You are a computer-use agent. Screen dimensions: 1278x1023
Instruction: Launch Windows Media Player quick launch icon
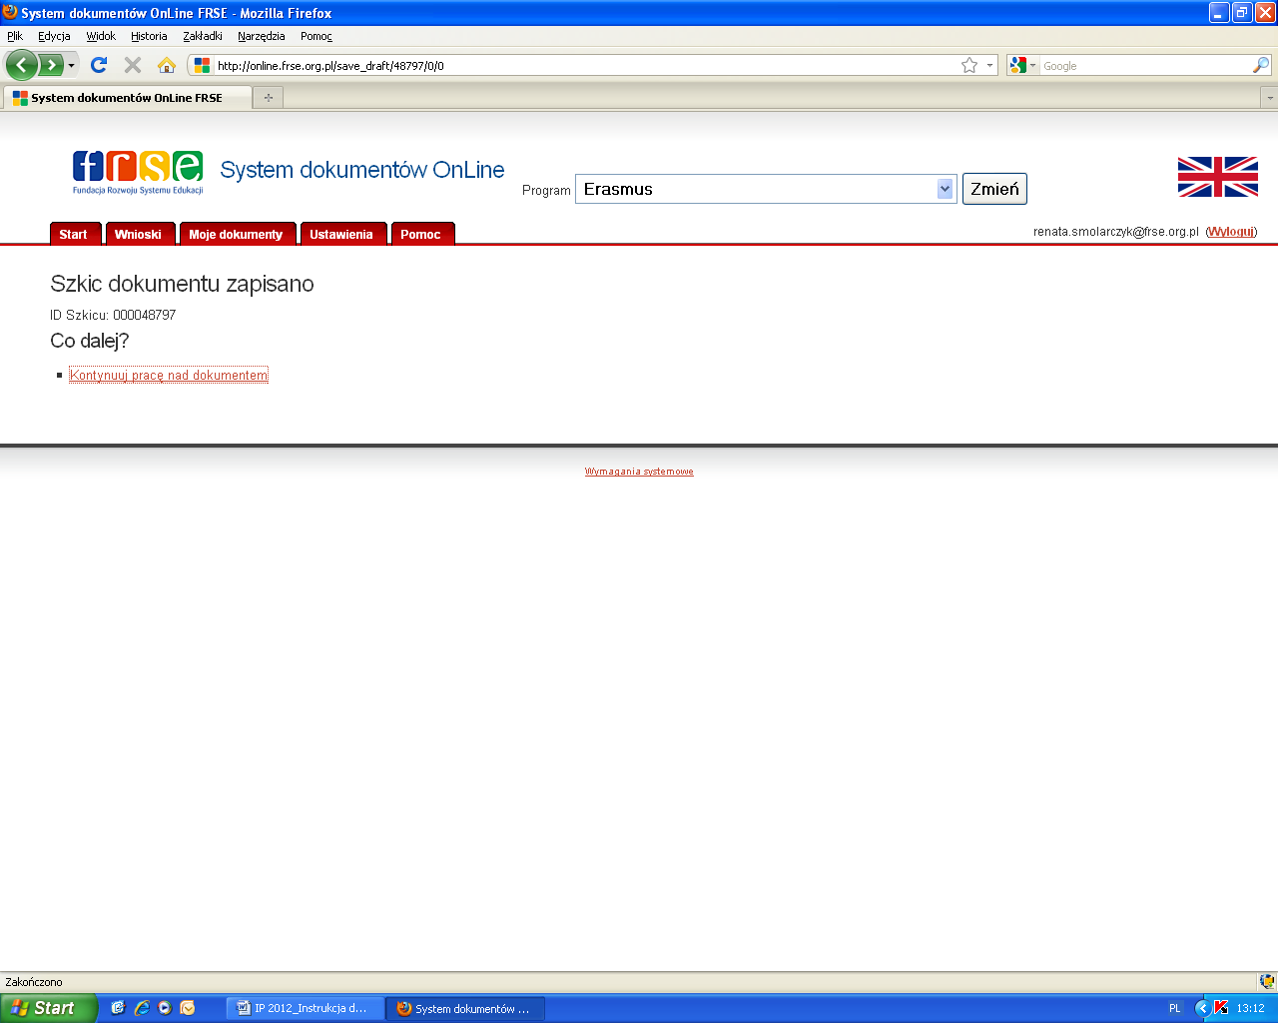pyautogui.click(x=165, y=1008)
